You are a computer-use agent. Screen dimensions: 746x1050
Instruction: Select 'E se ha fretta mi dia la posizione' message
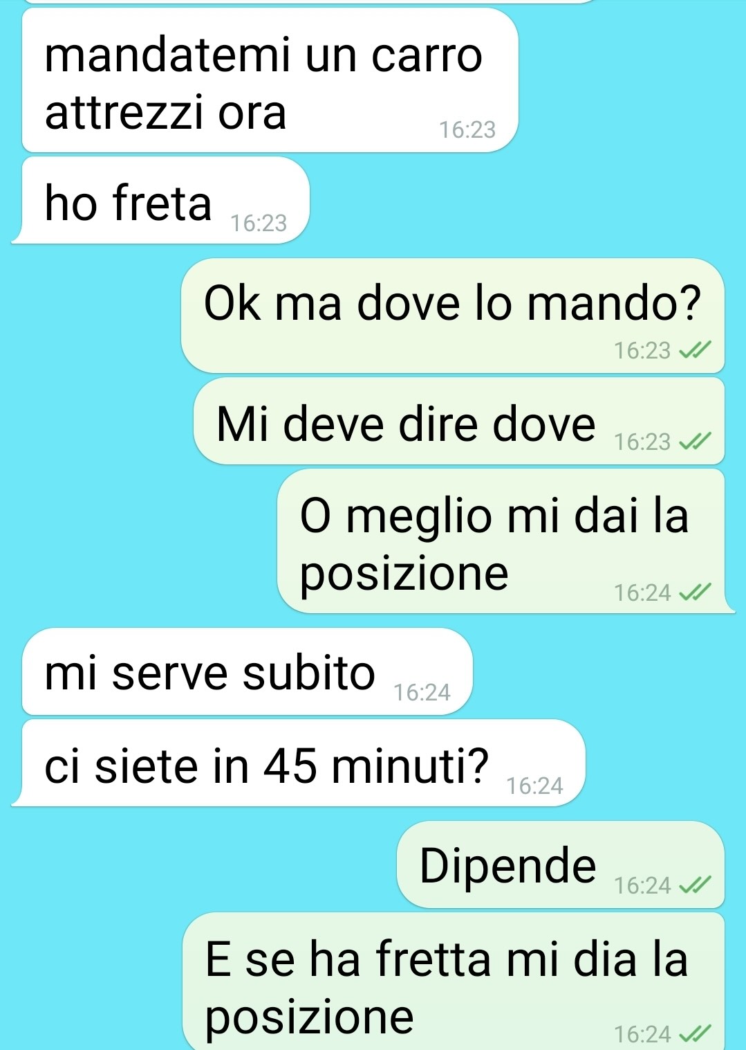tap(454, 981)
